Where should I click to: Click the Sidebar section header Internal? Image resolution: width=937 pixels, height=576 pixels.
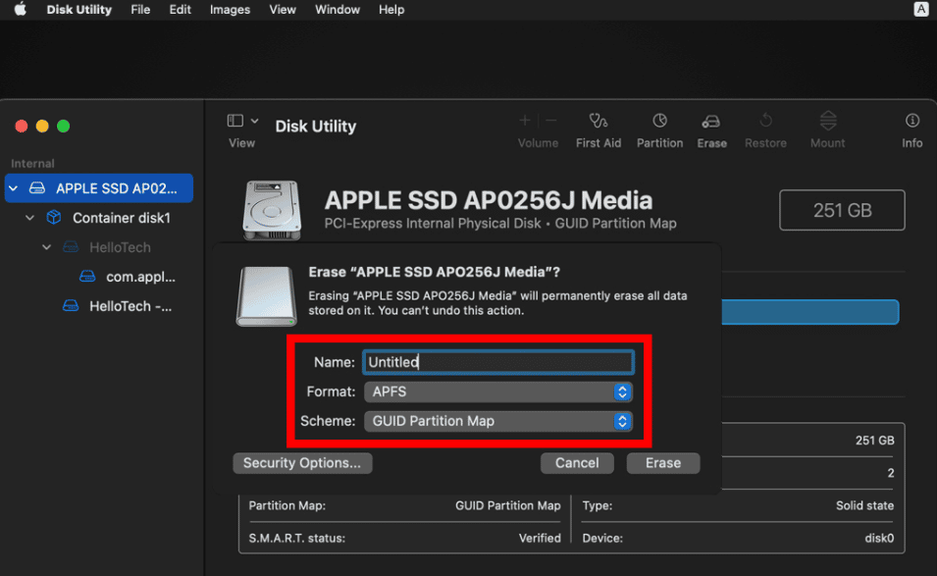pos(32,163)
